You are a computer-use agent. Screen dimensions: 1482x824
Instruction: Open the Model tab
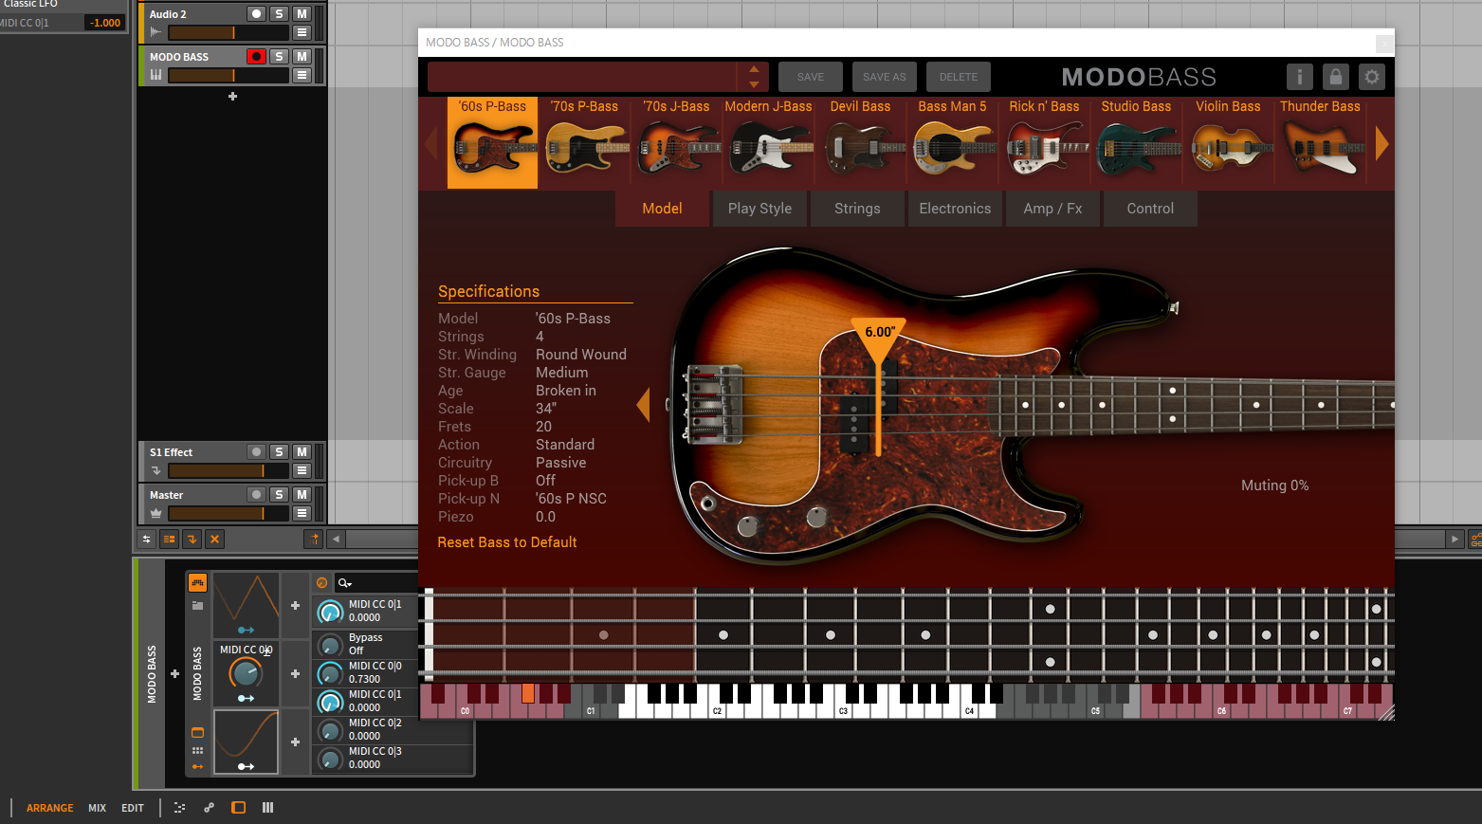point(662,209)
